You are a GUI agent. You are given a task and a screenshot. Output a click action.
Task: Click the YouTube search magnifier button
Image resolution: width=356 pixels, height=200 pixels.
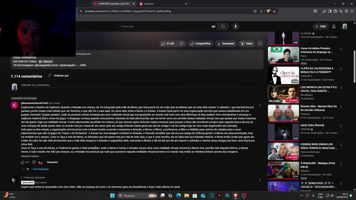tap(223, 26)
